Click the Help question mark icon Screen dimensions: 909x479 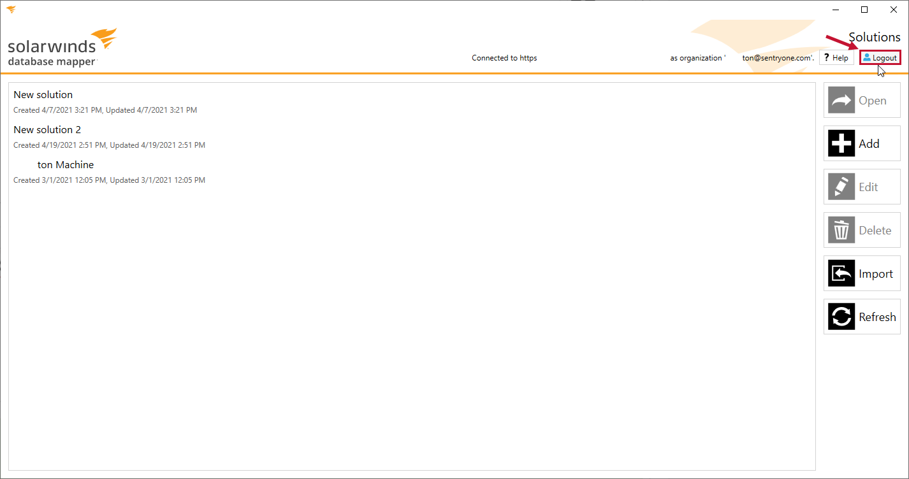(827, 58)
